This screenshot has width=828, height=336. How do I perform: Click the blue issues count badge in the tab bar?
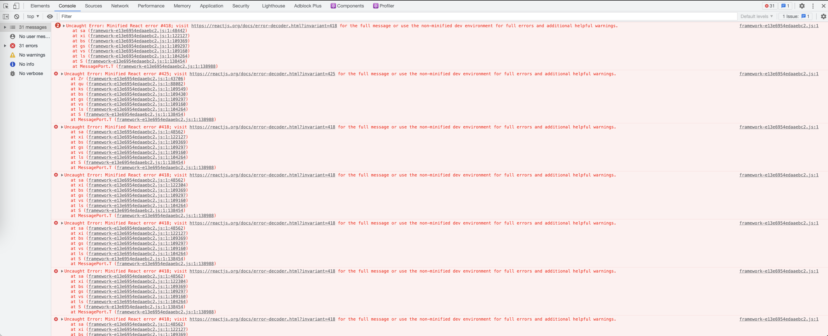tap(785, 6)
